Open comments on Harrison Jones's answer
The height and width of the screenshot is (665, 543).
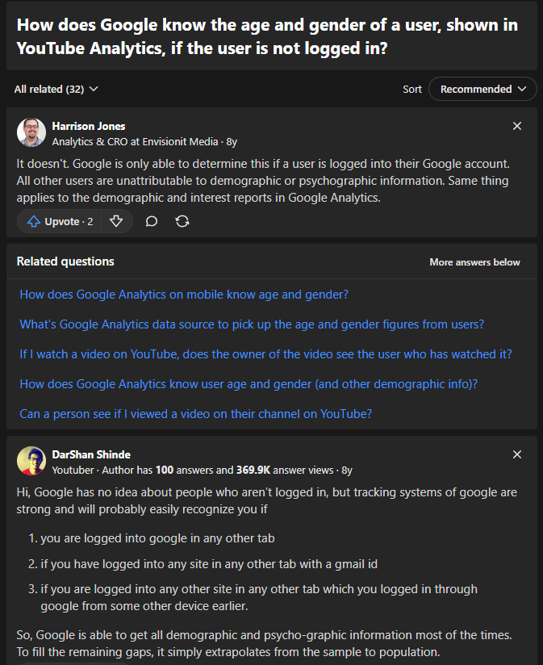point(152,221)
